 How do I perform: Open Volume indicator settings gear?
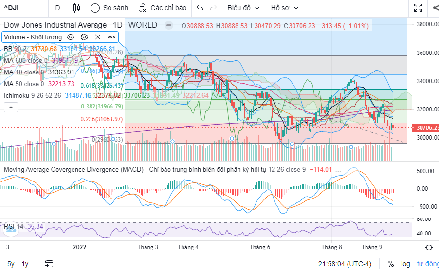[x=84, y=37]
